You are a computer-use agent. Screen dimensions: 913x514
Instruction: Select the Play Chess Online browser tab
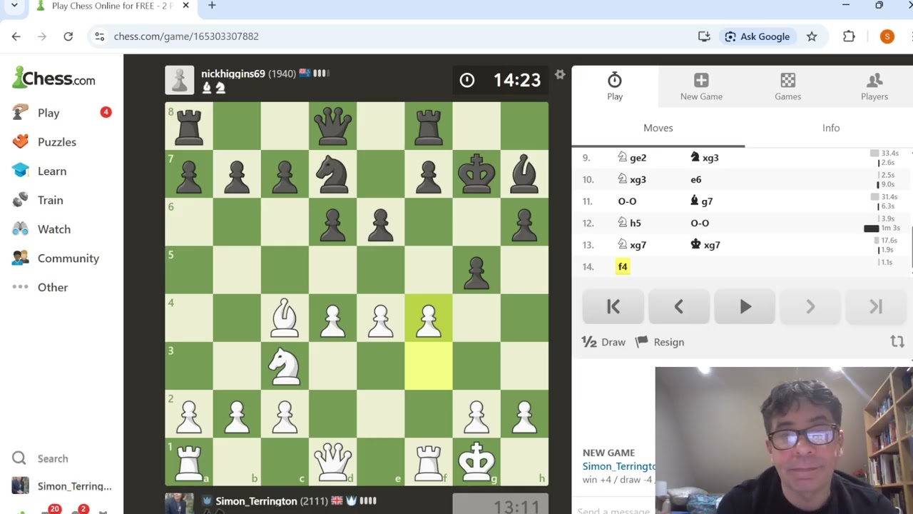(x=113, y=6)
